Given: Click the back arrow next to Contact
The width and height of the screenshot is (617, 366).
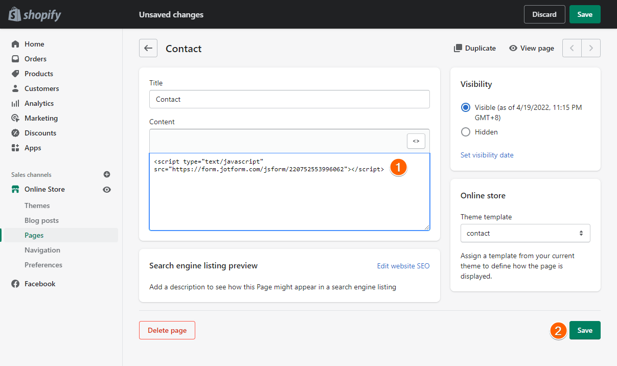Looking at the screenshot, I should pyautogui.click(x=148, y=48).
